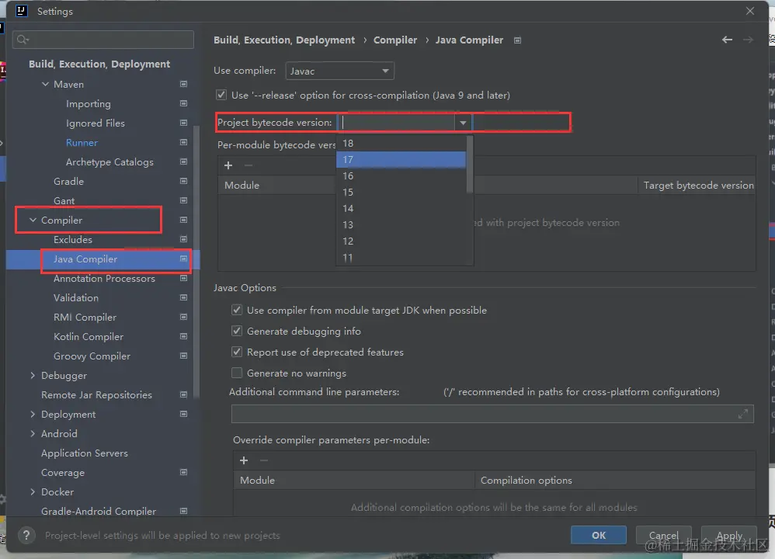Click the Compilation options column header
Image resolution: width=775 pixels, height=559 pixels.
[x=526, y=480]
